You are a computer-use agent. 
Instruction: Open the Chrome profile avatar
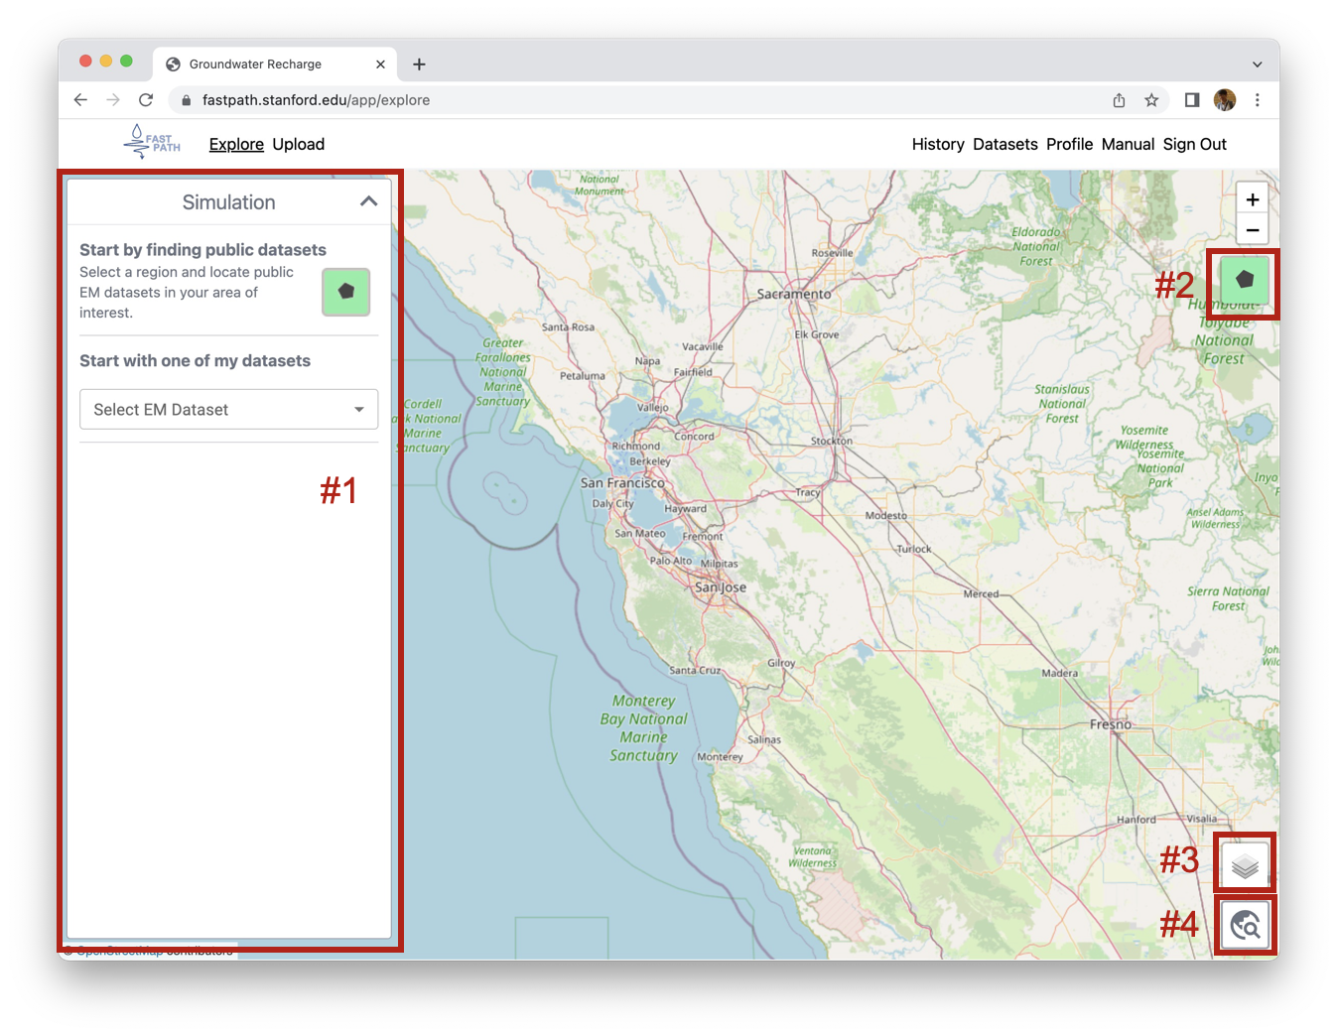[1225, 99]
